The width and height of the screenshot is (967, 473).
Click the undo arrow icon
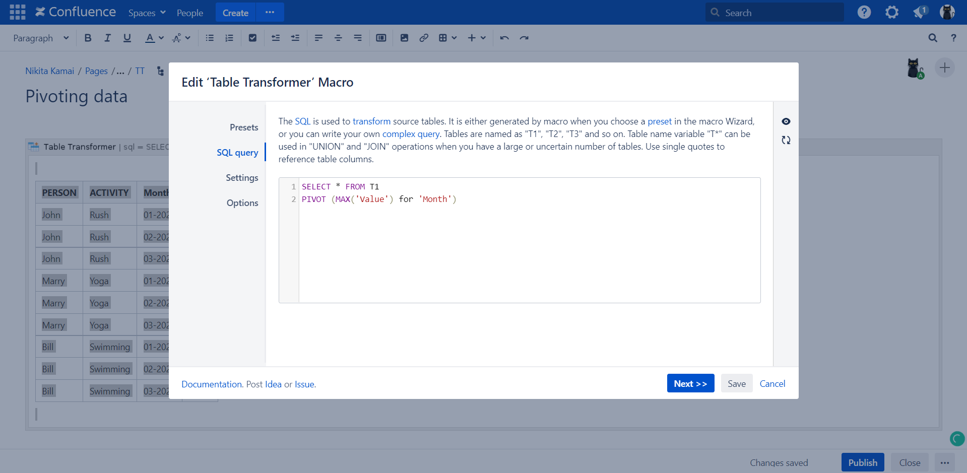tap(504, 38)
